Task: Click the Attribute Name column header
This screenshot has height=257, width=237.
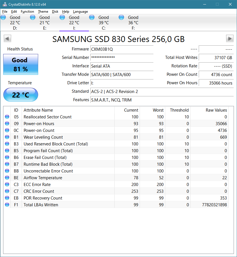Action: click(x=68, y=110)
